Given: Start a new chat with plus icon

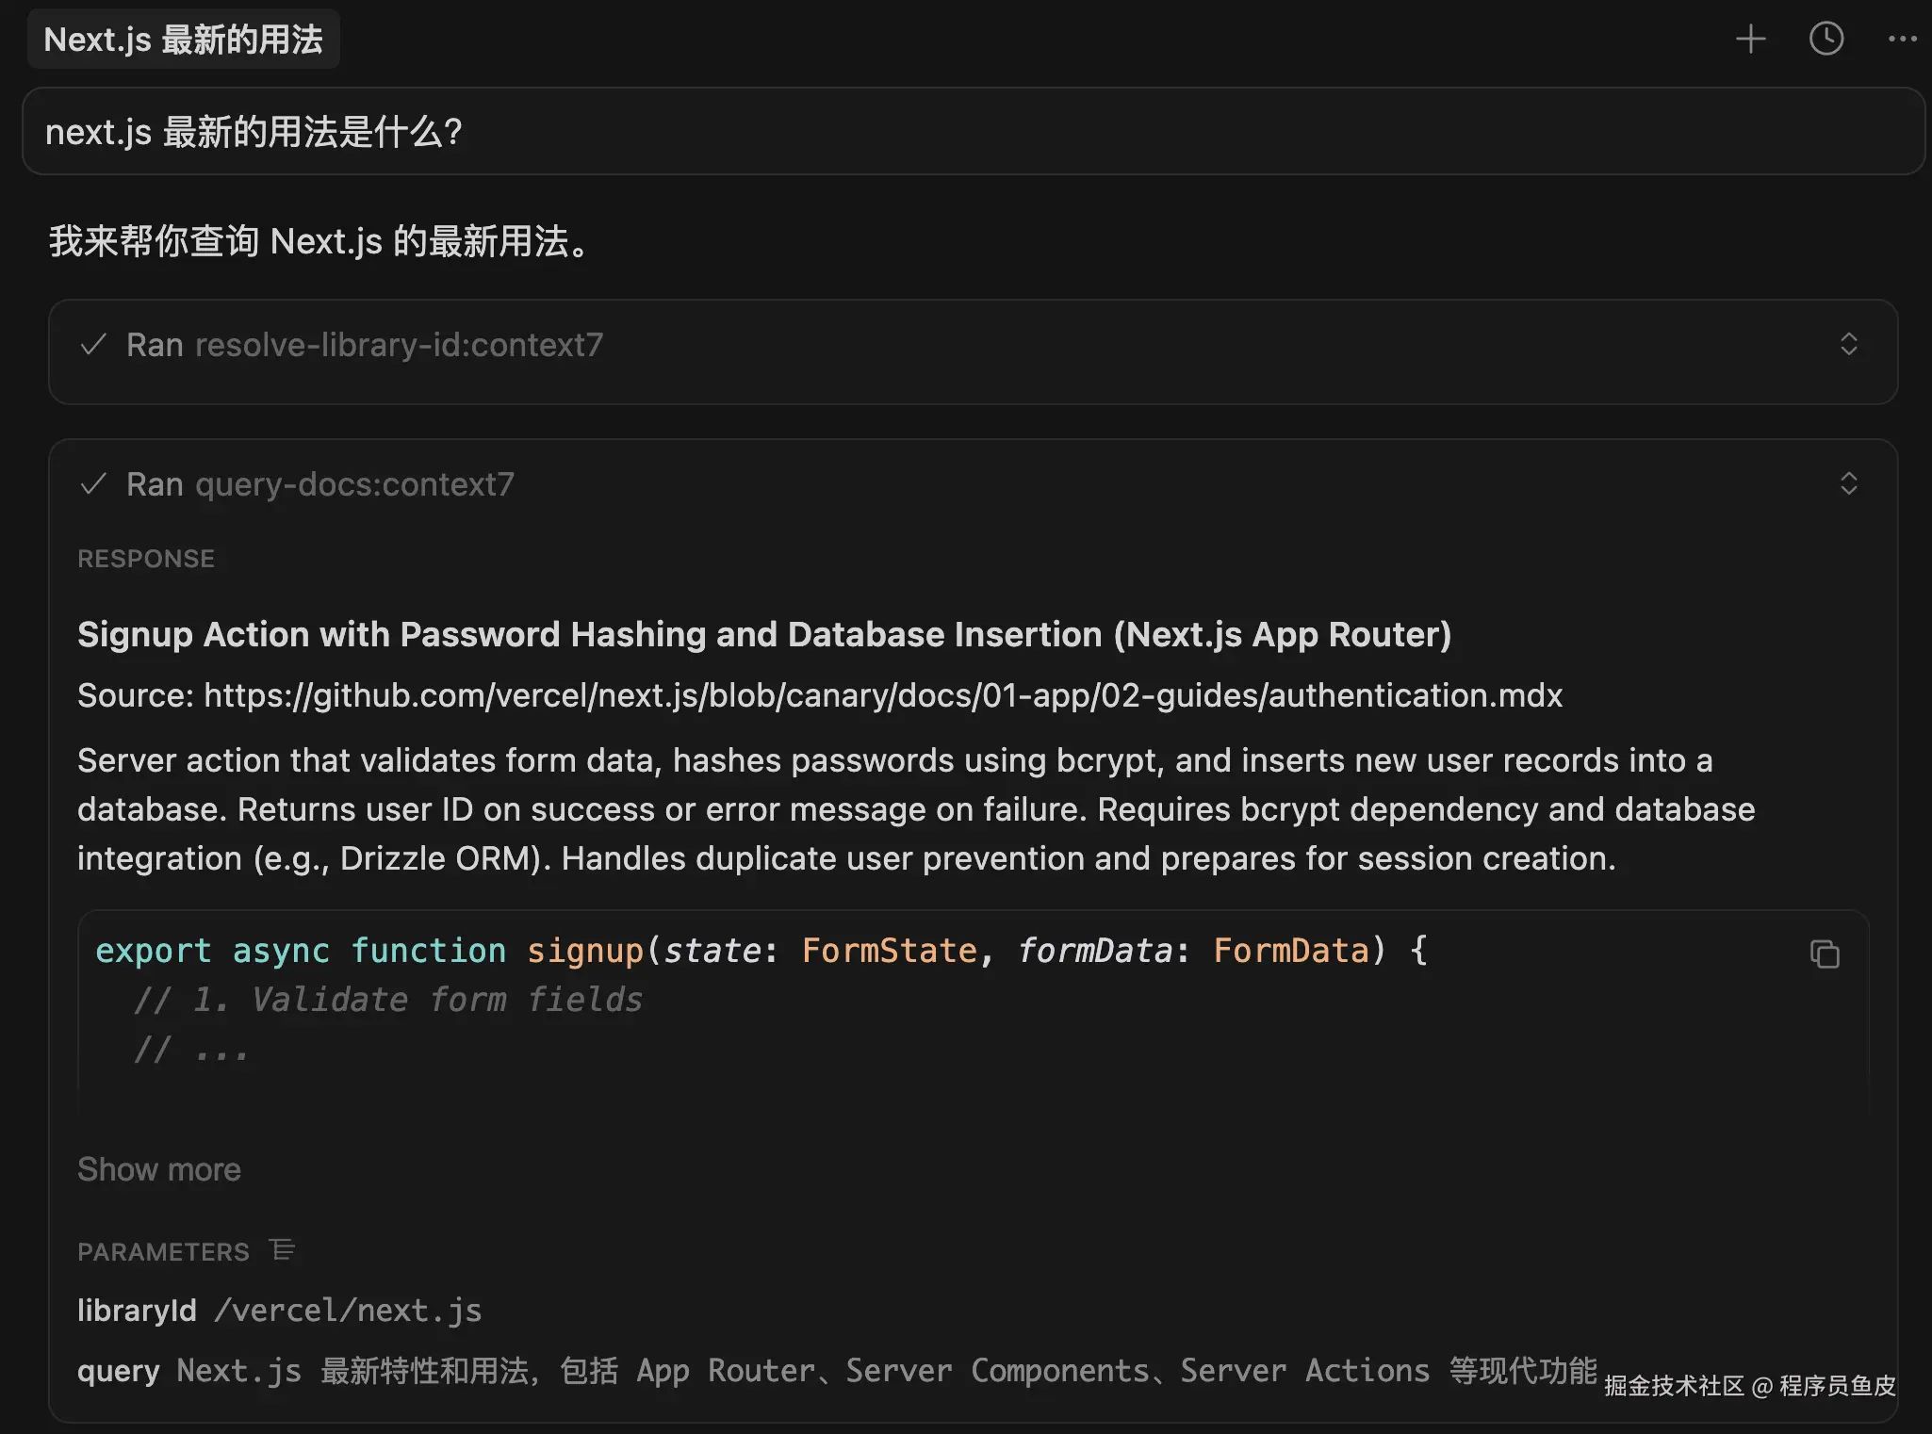Looking at the screenshot, I should (x=1750, y=40).
